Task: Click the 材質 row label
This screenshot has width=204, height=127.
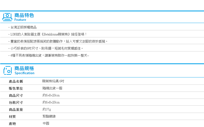Action: coord(12,117)
